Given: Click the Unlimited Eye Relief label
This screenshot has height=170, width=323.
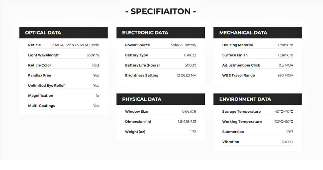Looking at the screenshot, I should pyautogui.click(x=46, y=85).
